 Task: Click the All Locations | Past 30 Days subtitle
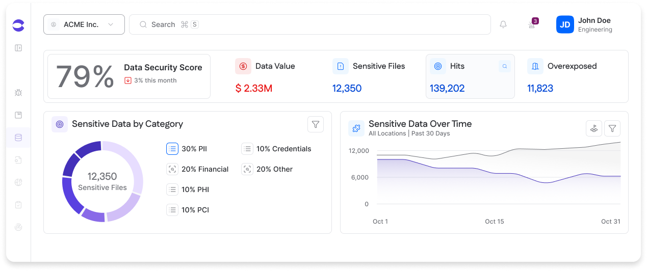[409, 133]
